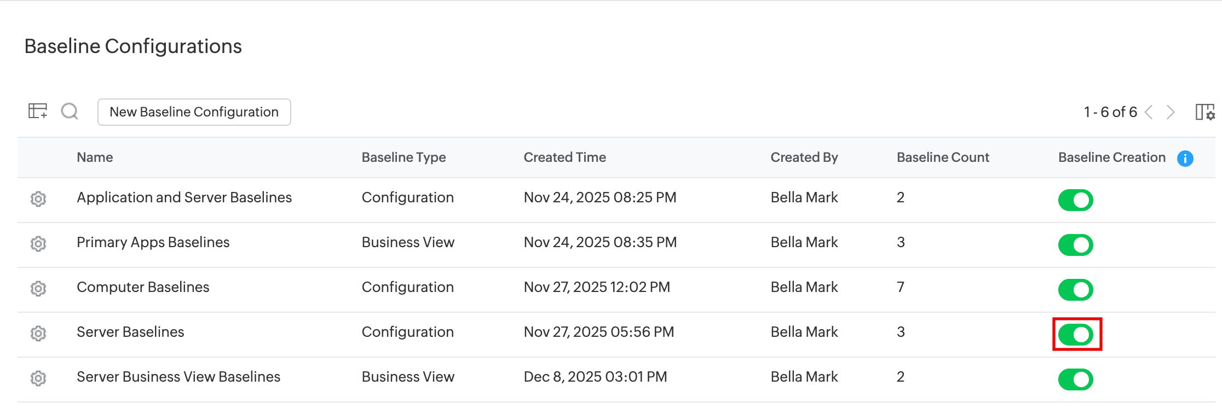Click New Baseline Configuration button
Viewport: 1222px width, 409px height.
194,112
